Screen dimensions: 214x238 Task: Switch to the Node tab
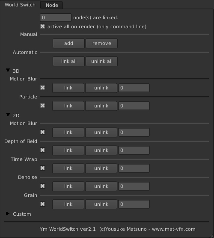click(x=52, y=5)
